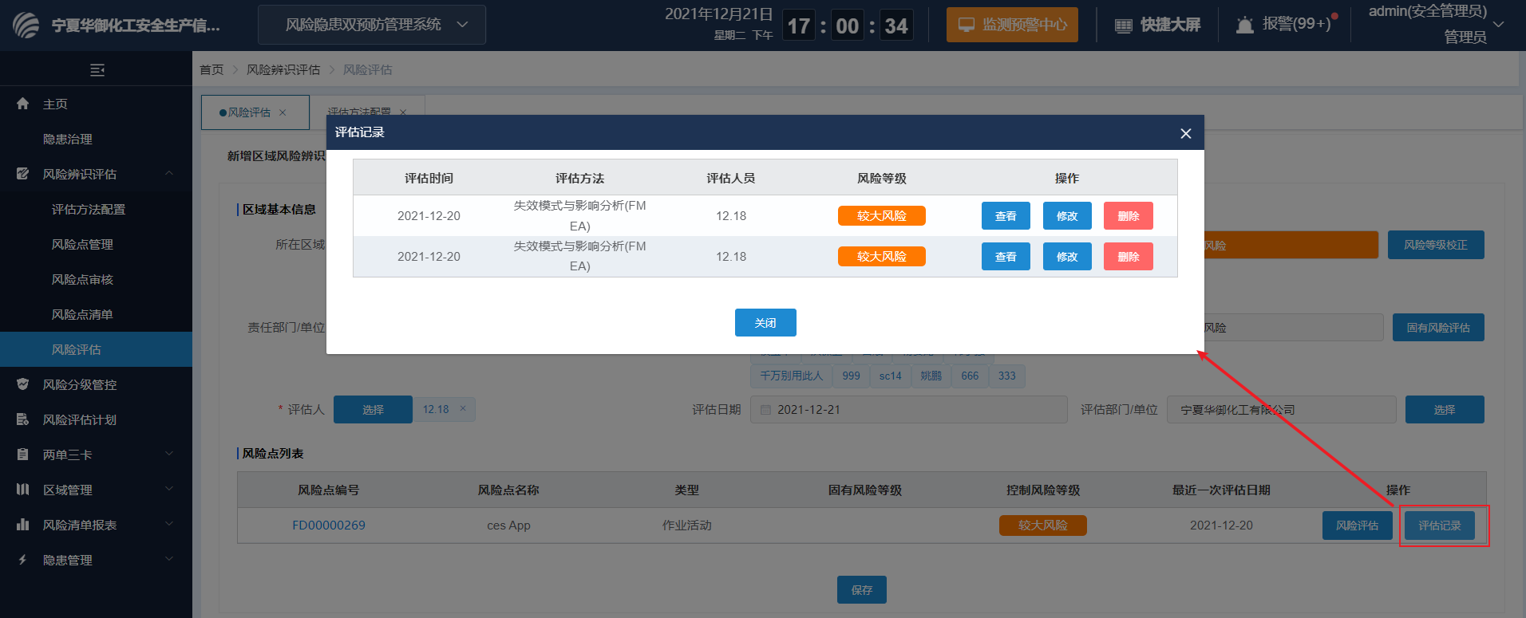
Task: Click the edit icon beside 风险辨识评估
Action: tap(22, 174)
